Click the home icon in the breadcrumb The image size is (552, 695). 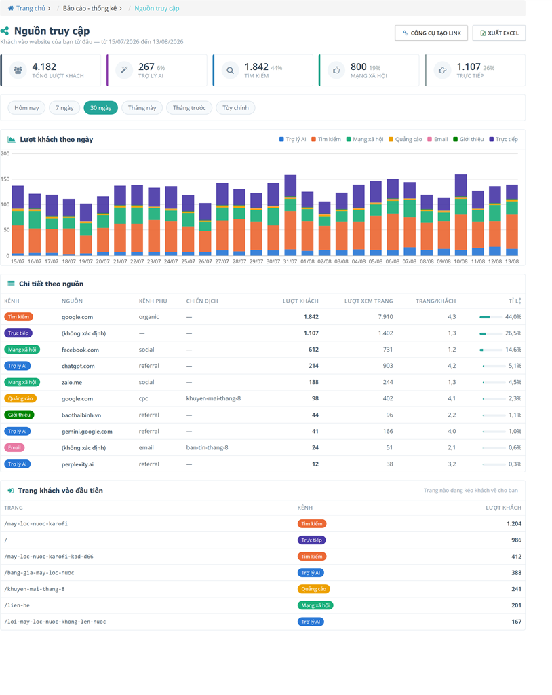11,8
